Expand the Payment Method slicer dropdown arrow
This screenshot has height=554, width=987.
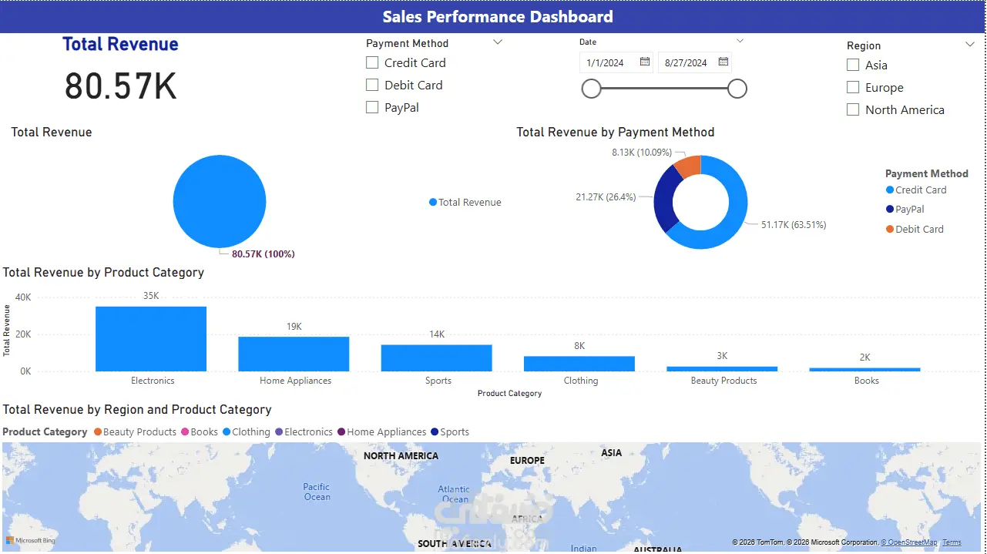tap(498, 42)
